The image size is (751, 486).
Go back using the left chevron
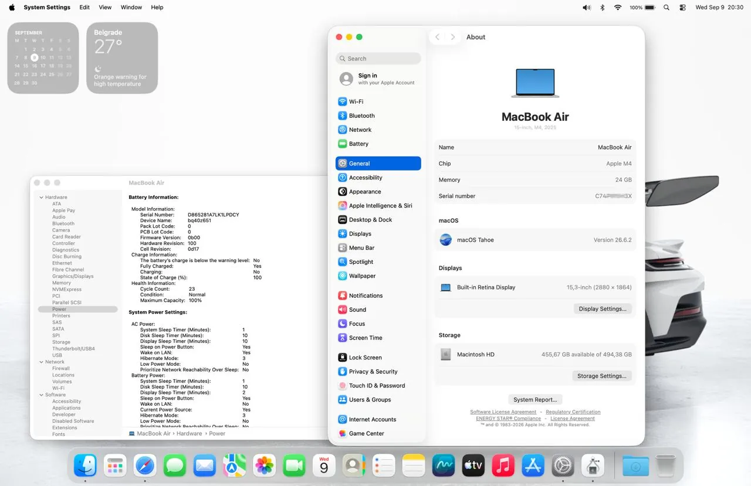[x=437, y=37]
